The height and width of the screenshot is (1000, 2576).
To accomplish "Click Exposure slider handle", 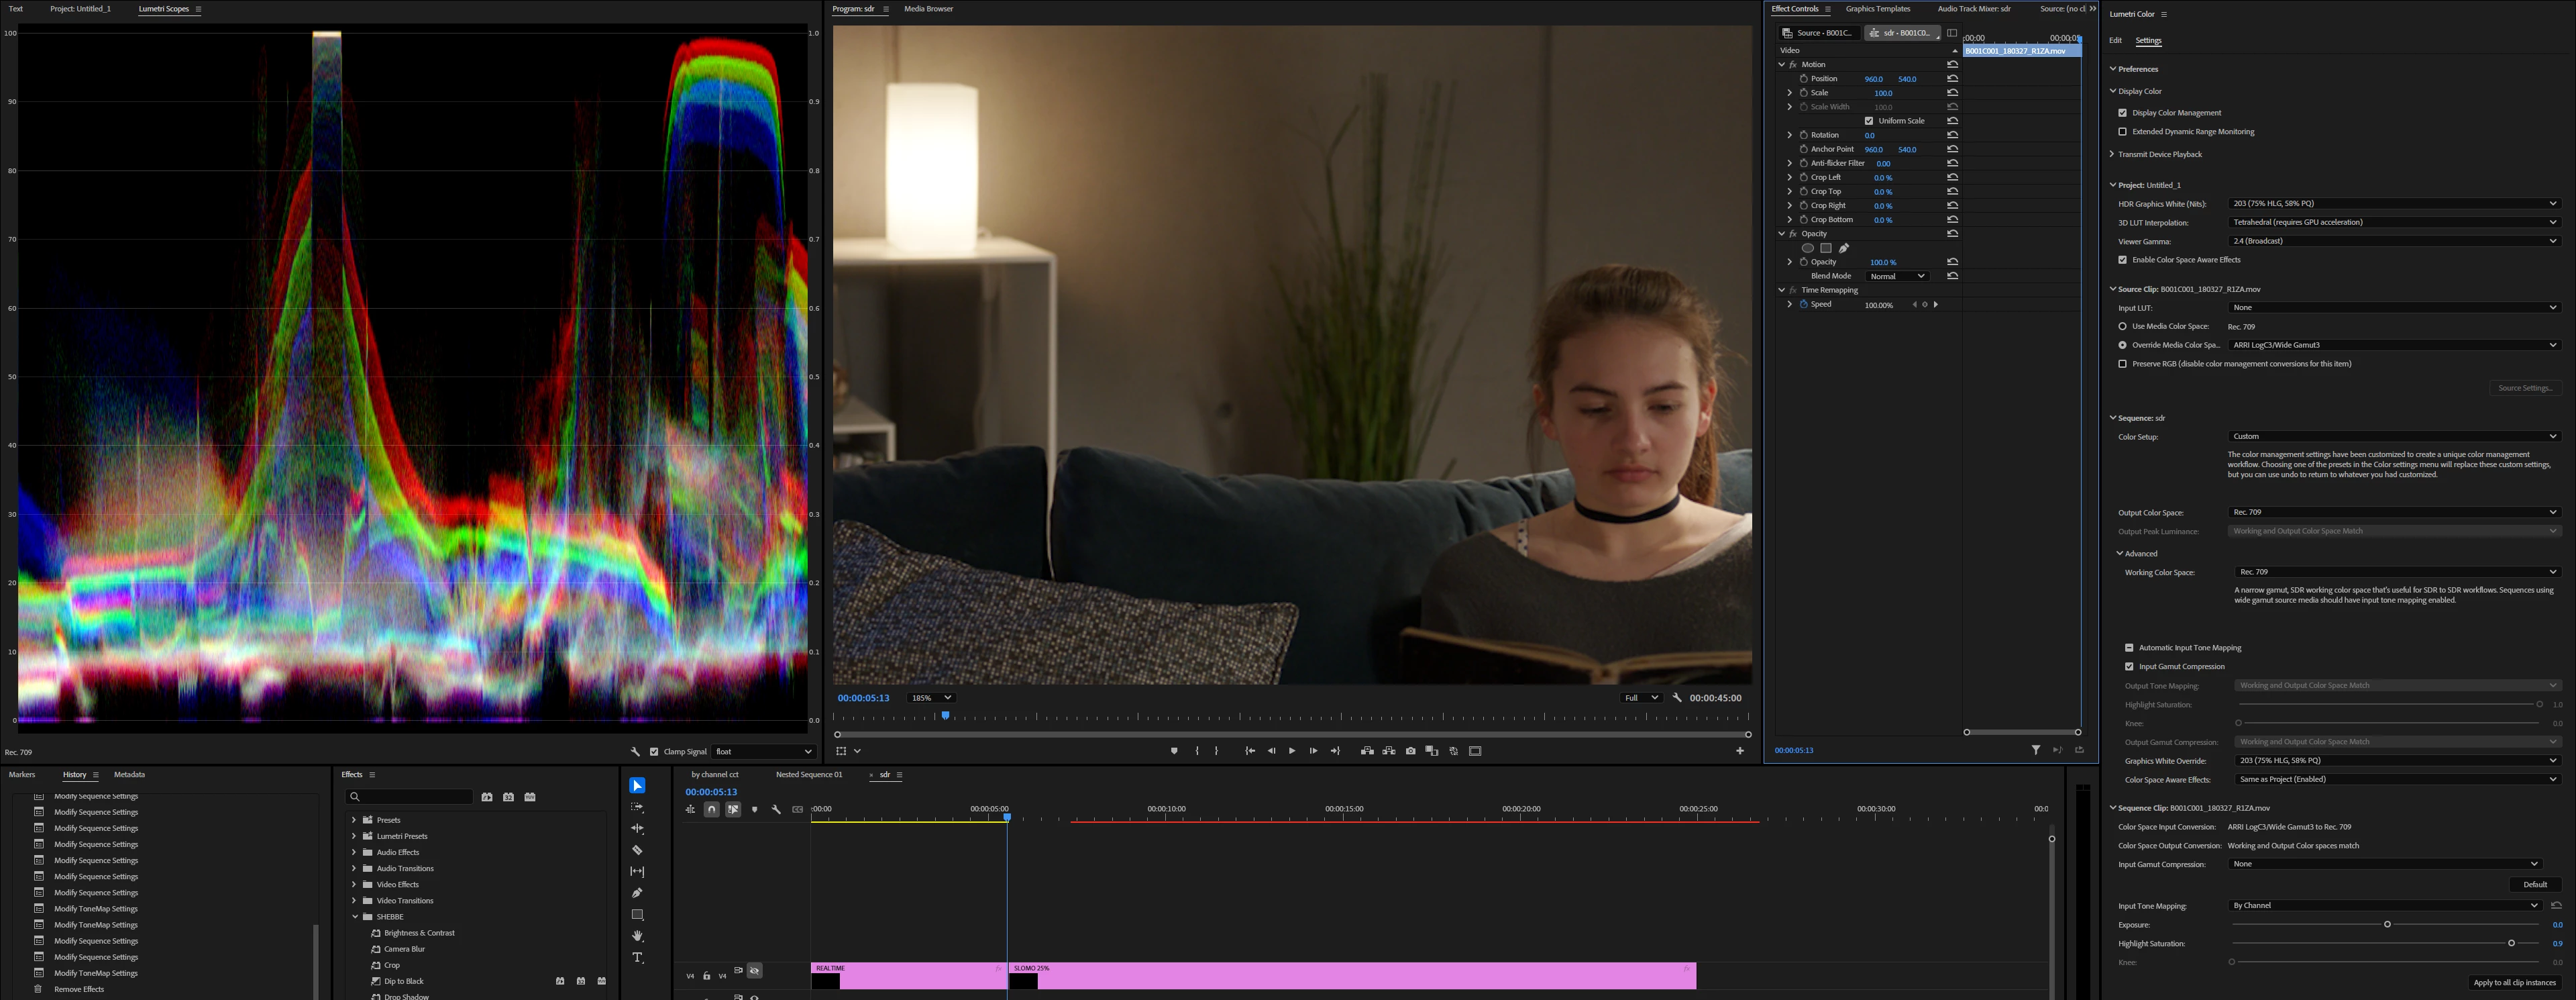I will tap(2387, 925).
